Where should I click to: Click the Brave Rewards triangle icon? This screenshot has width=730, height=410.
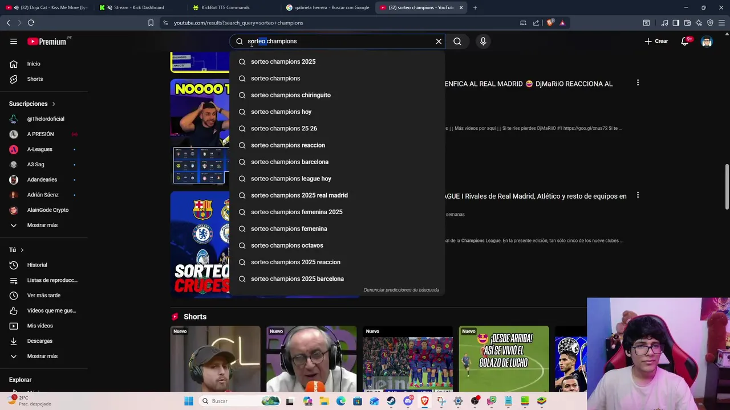(562, 23)
